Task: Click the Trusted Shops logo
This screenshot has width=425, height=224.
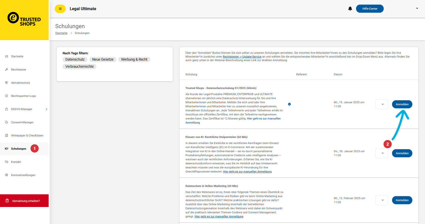Action: pyautogui.click(x=24, y=19)
